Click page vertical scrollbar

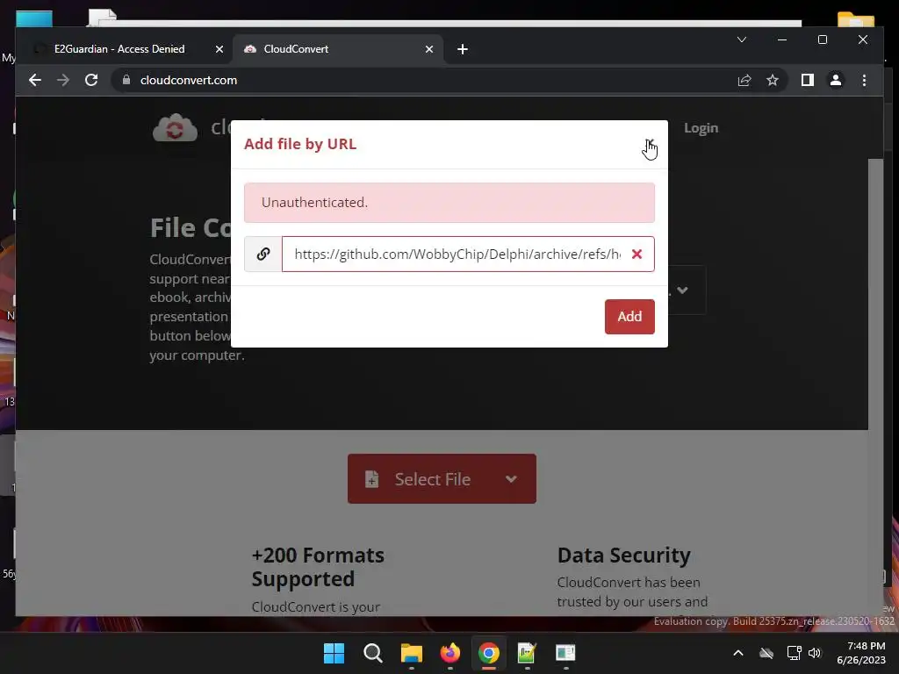pyautogui.click(x=875, y=387)
